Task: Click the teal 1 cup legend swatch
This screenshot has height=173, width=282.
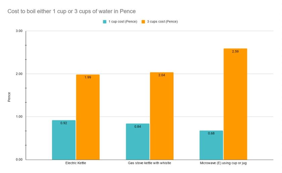Action: tap(105, 22)
